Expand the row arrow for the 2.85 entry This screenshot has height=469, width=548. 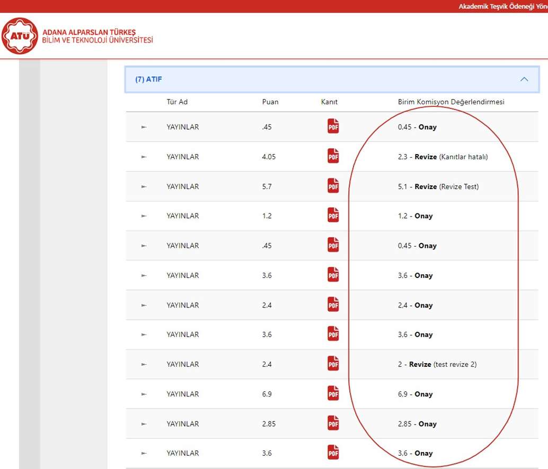click(144, 424)
